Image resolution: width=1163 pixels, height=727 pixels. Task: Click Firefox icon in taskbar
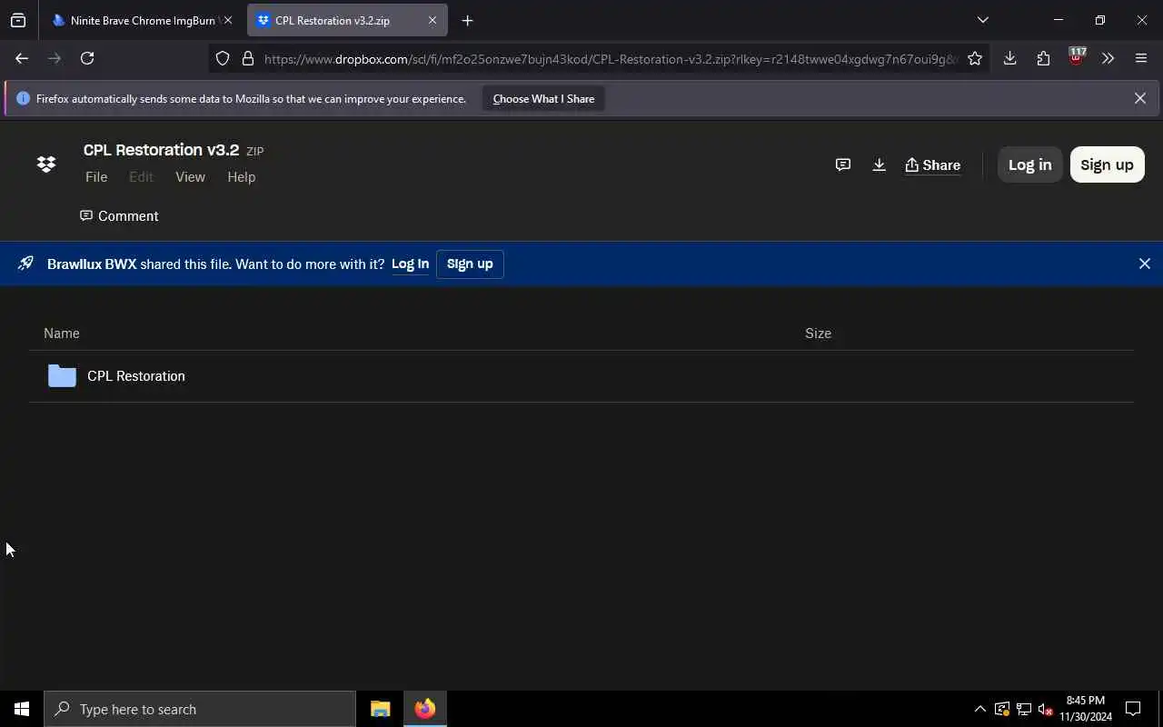[425, 709]
